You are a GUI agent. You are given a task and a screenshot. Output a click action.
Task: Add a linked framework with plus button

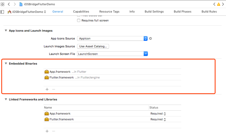[47, 131]
